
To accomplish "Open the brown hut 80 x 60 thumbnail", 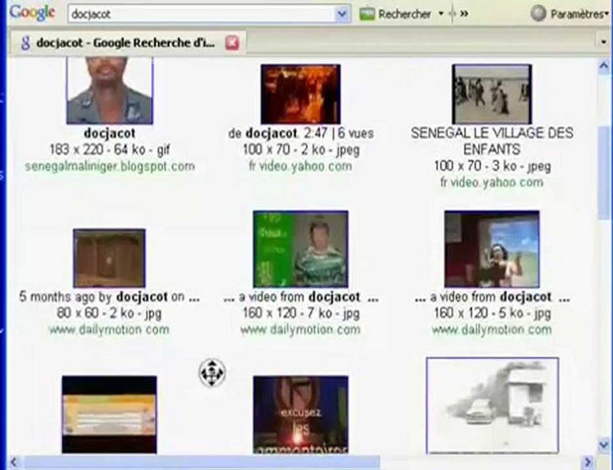I will pos(109,258).
